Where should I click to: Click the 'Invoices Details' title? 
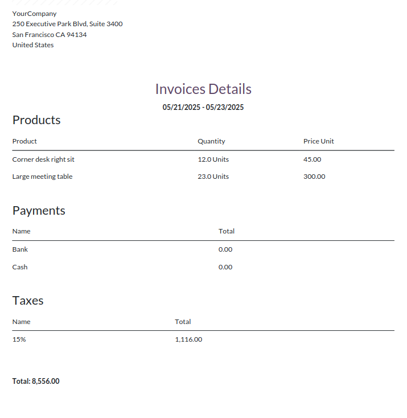(203, 89)
